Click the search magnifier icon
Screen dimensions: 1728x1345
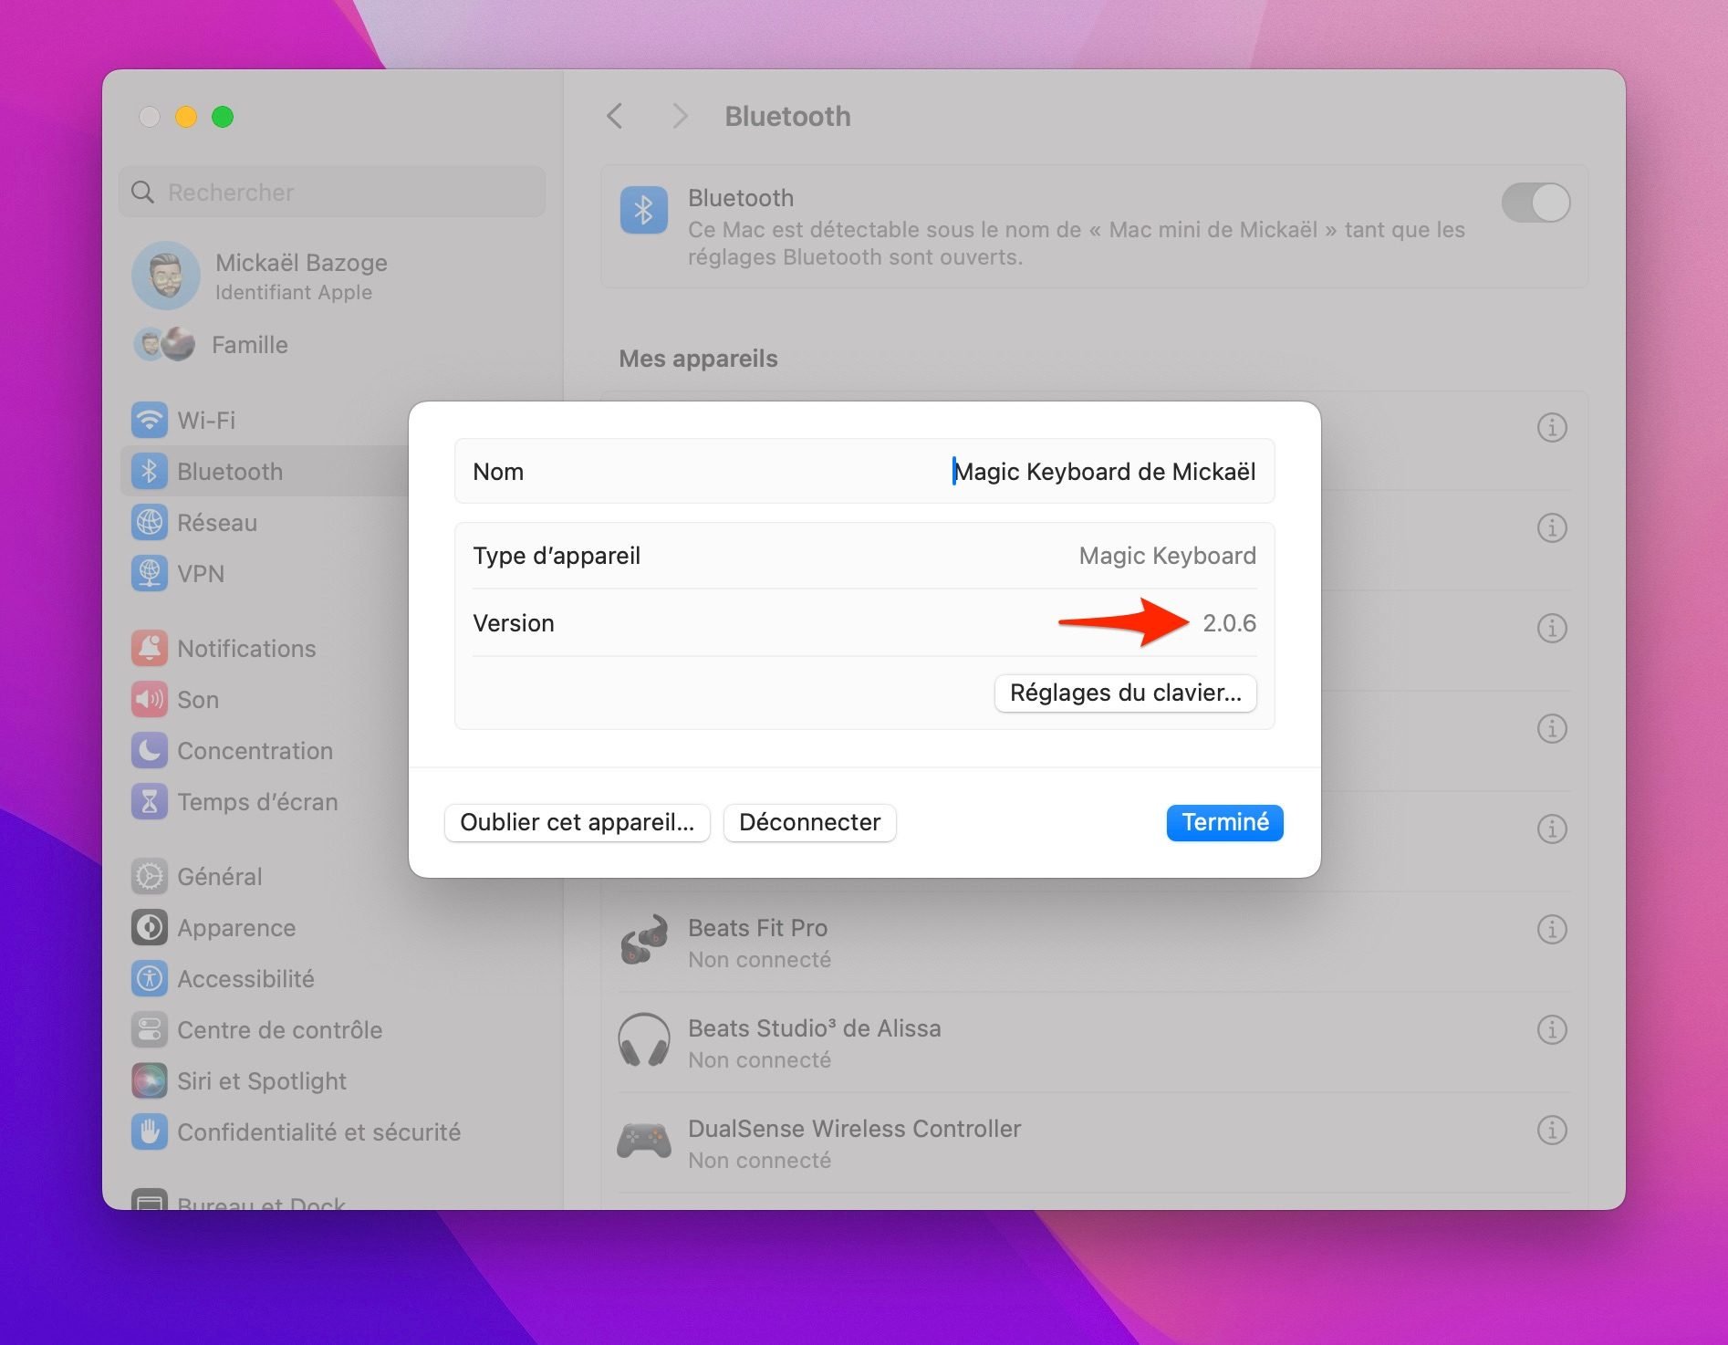tap(142, 192)
